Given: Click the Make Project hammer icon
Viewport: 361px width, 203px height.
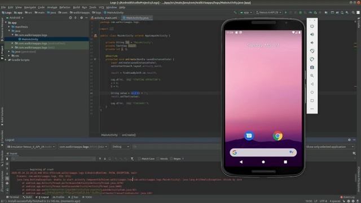Looking at the screenshot, I should pos(235,12).
